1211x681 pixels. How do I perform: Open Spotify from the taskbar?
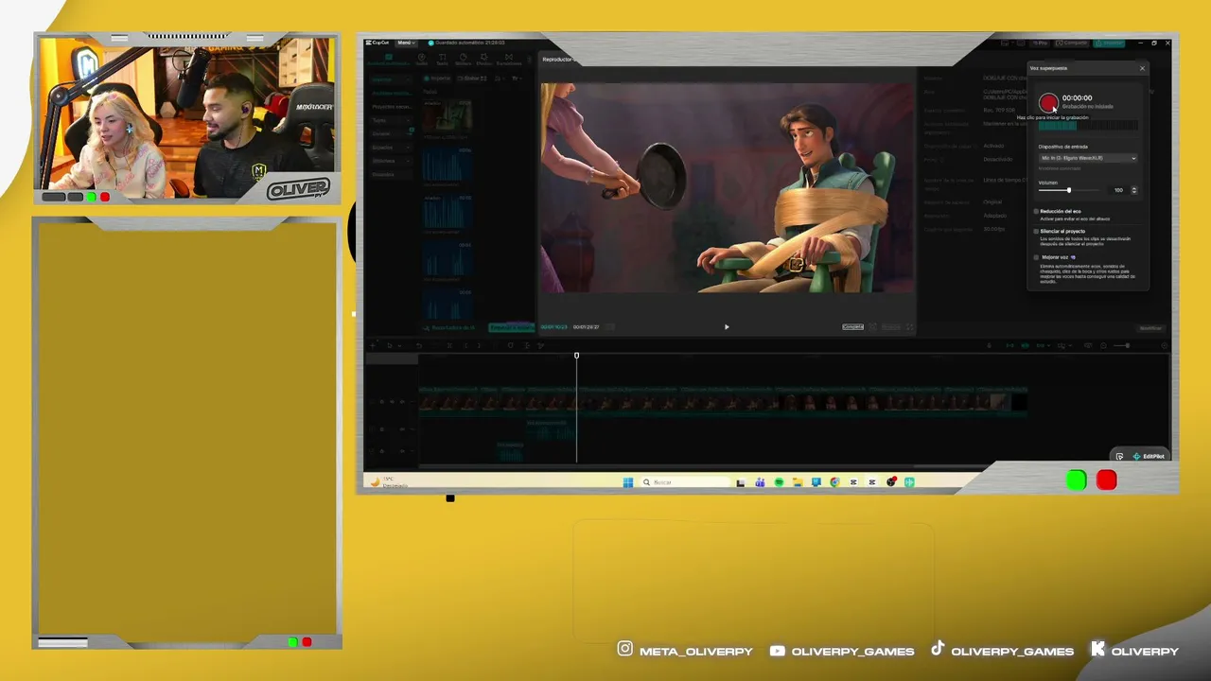click(779, 482)
